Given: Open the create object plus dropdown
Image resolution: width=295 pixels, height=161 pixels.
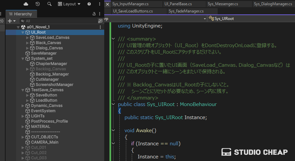Looking at the screenshot, I should tap(11, 21).
